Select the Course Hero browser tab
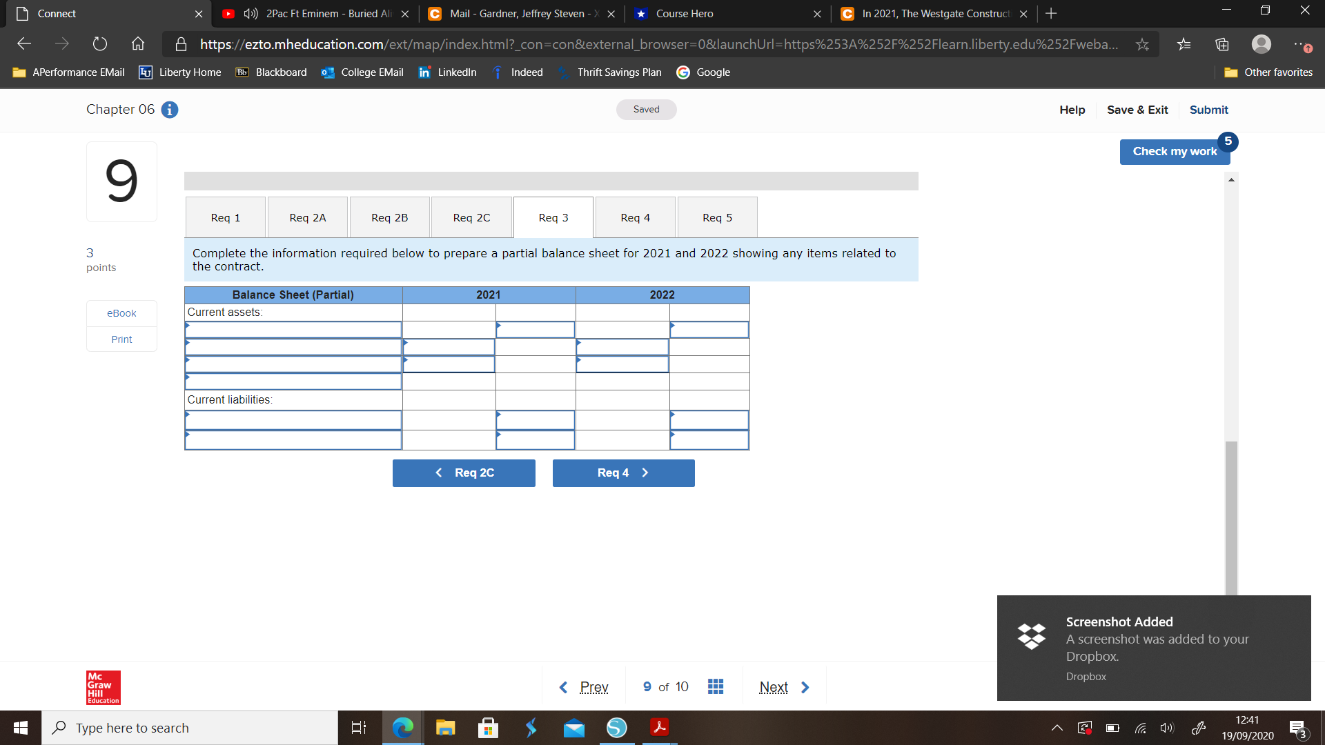This screenshot has height=745, width=1325. (x=690, y=13)
